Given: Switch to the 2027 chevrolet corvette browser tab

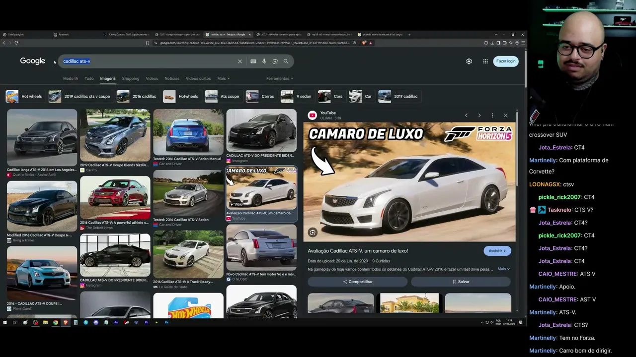Looking at the screenshot, I should click(279, 35).
